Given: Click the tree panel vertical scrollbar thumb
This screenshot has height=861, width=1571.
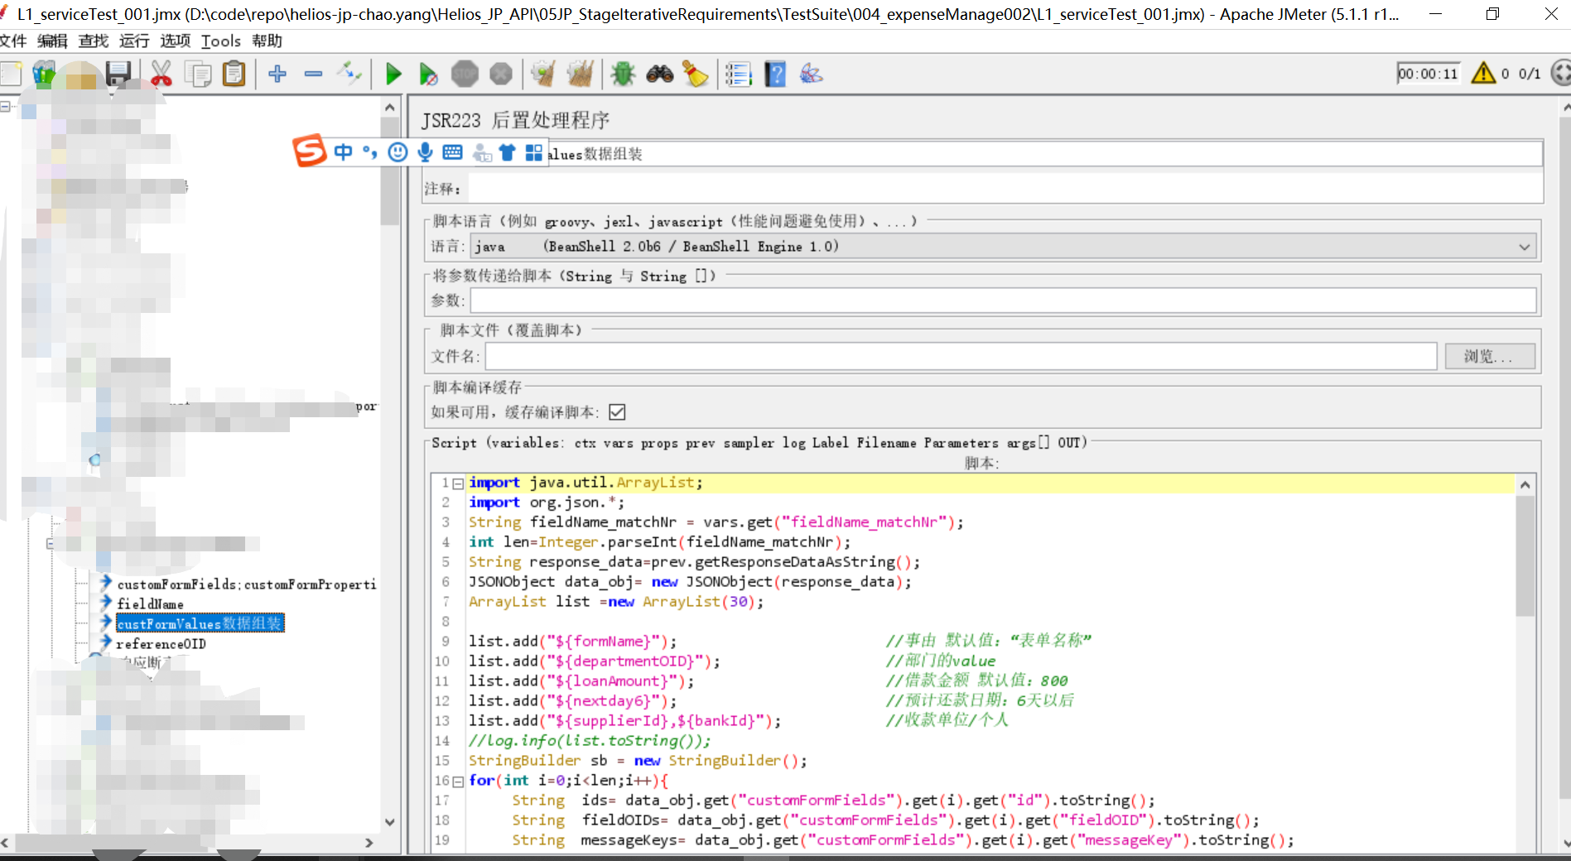Looking at the screenshot, I should tap(390, 171).
